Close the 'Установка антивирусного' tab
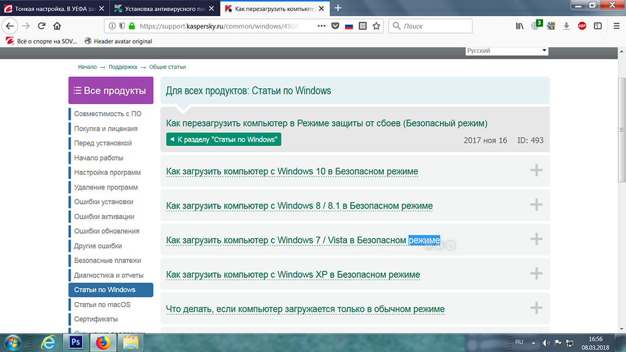The width and height of the screenshot is (626, 352). pos(211,8)
